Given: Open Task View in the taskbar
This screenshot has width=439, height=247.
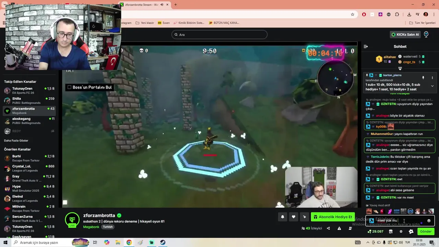Looking at the screenshot, I should [x=95, y=243].
